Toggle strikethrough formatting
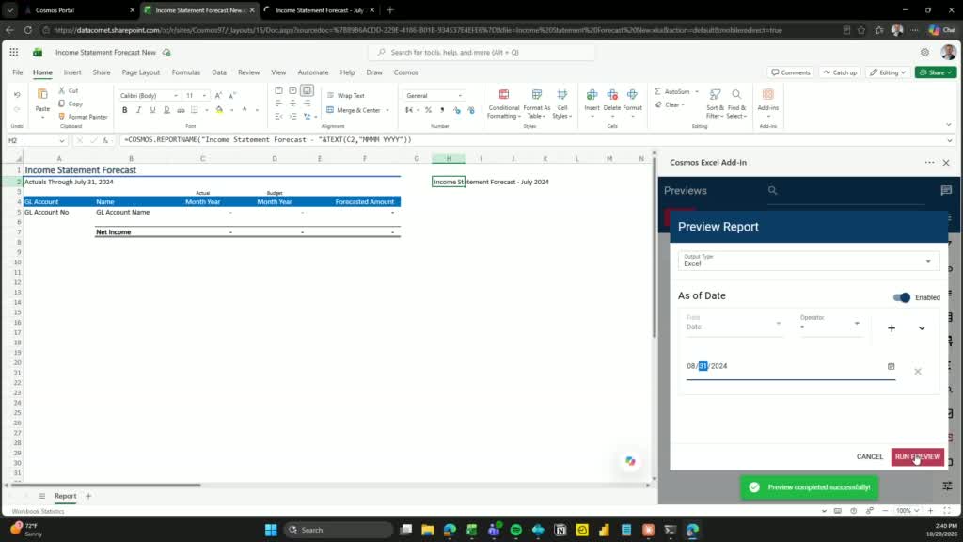Screen dimensions: 963x542 [x=181, y=110]
